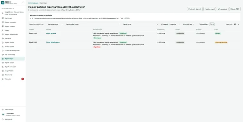The width and height of the screenshot is (243, 122).
Task: Open Anna Nowak person link
Action: coord(51,33)
